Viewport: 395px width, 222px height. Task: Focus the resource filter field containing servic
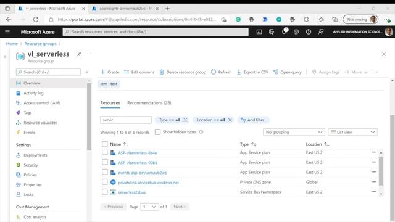pyautogui.click(x=126, y=120)
